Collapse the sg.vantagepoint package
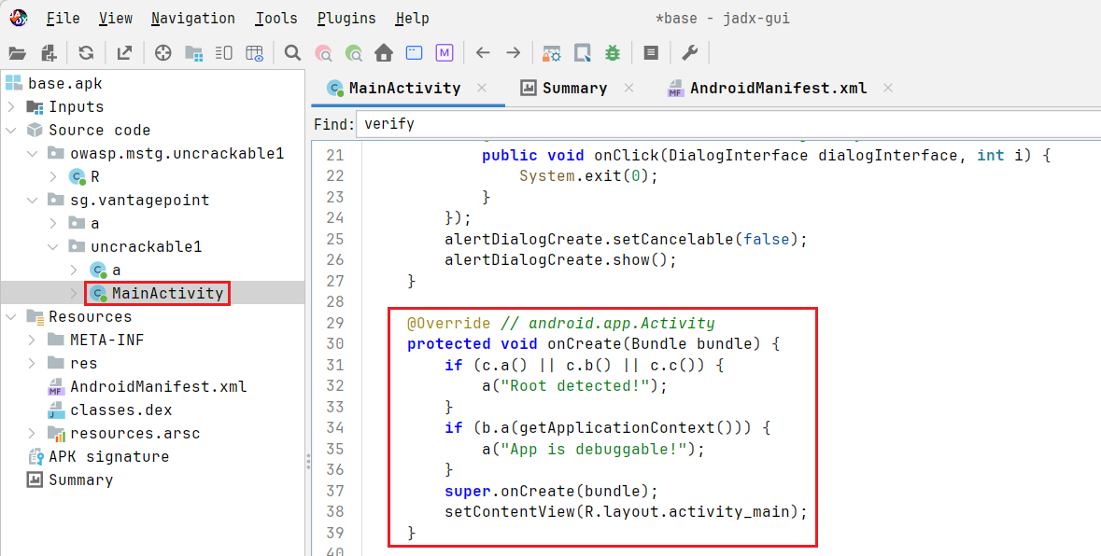The image size is (1101, 556). click(33, 200)
